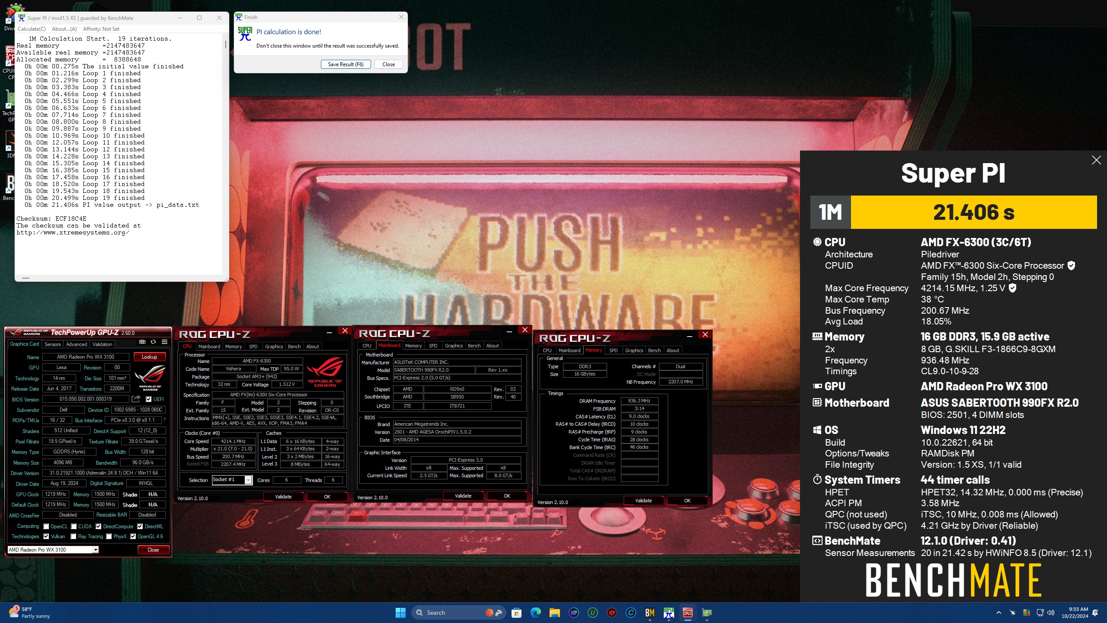Open the volume control in system tray
The image size is (1107, 623).
point(1051,613)
